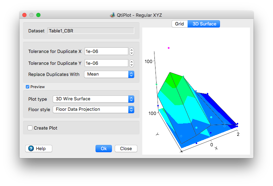The image size is (273, 186).
Task: Open the Replace Duplicates With dropdown
Action: (x=109, y=74)
